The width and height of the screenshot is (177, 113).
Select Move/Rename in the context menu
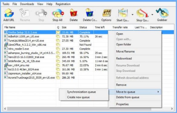coord(125,51)
